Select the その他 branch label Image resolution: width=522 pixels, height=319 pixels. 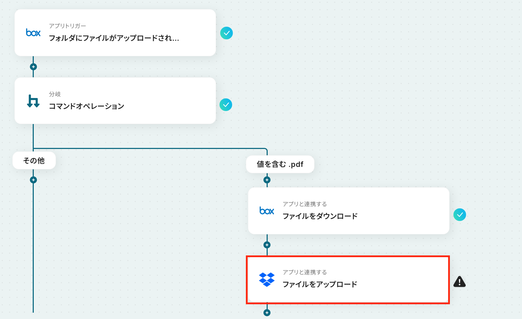(34, 161)
